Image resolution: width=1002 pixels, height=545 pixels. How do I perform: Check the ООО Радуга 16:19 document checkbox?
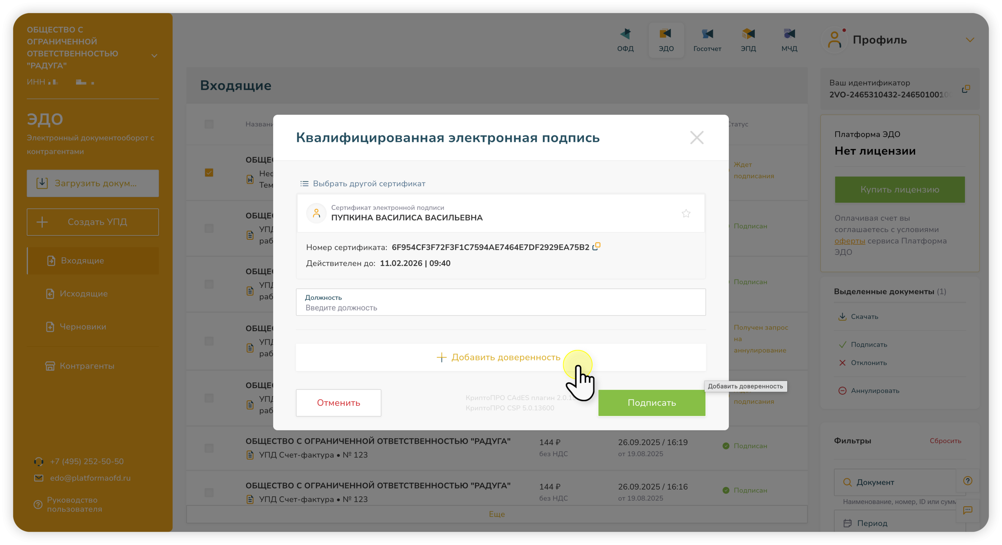click(x=209, y=448)
